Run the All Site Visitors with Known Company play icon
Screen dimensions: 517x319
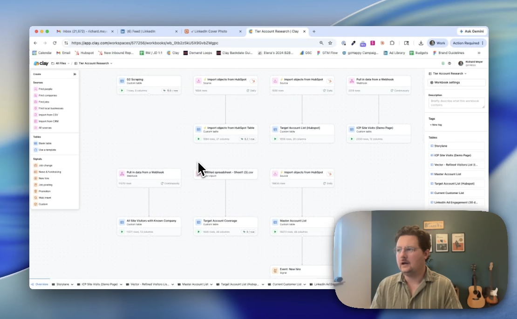click(x=122, y=232)
